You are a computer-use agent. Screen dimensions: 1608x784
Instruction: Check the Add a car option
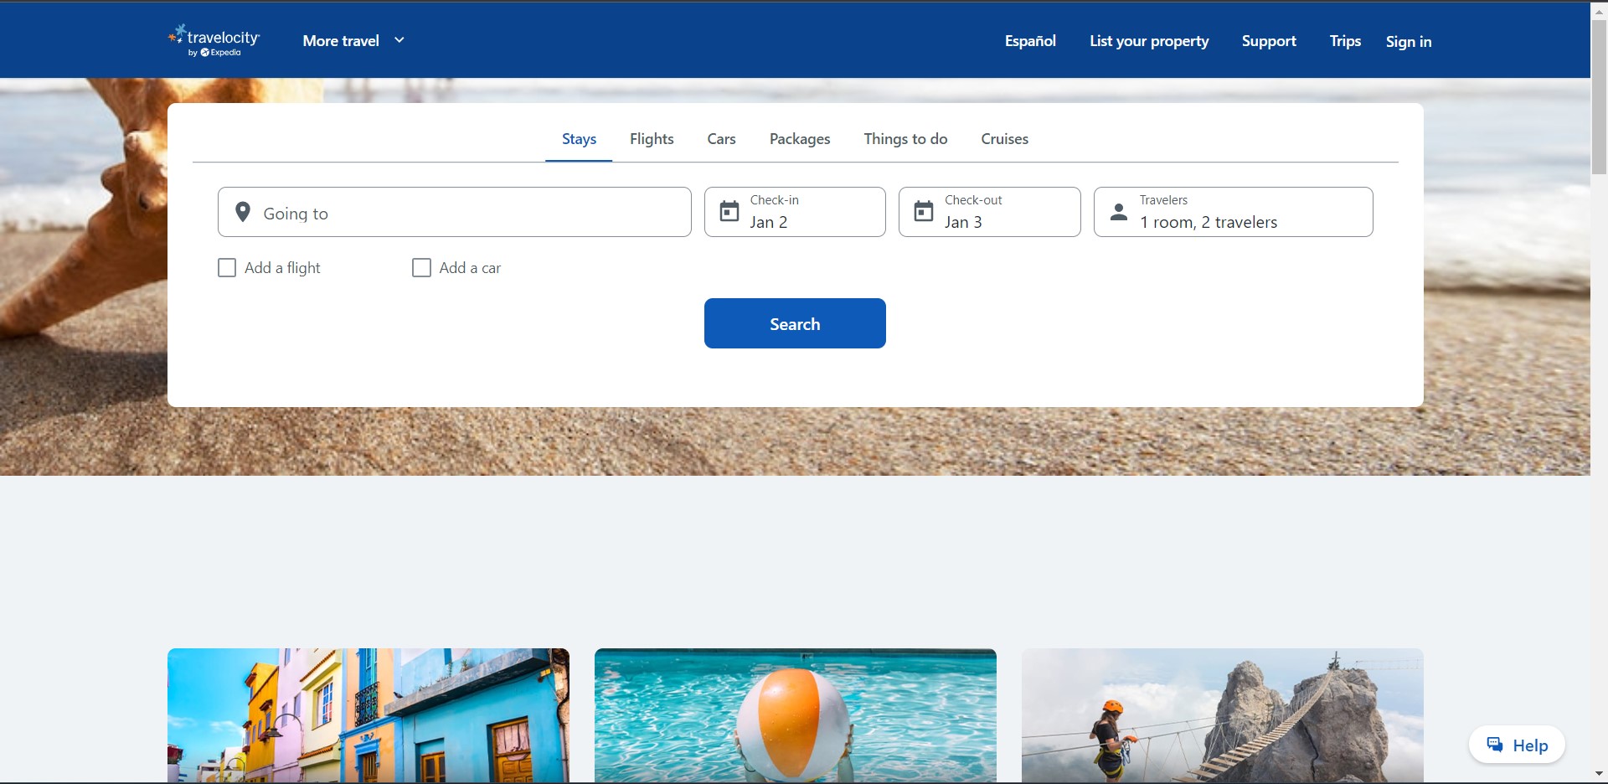pyautogui.click(x=421, y=268)
